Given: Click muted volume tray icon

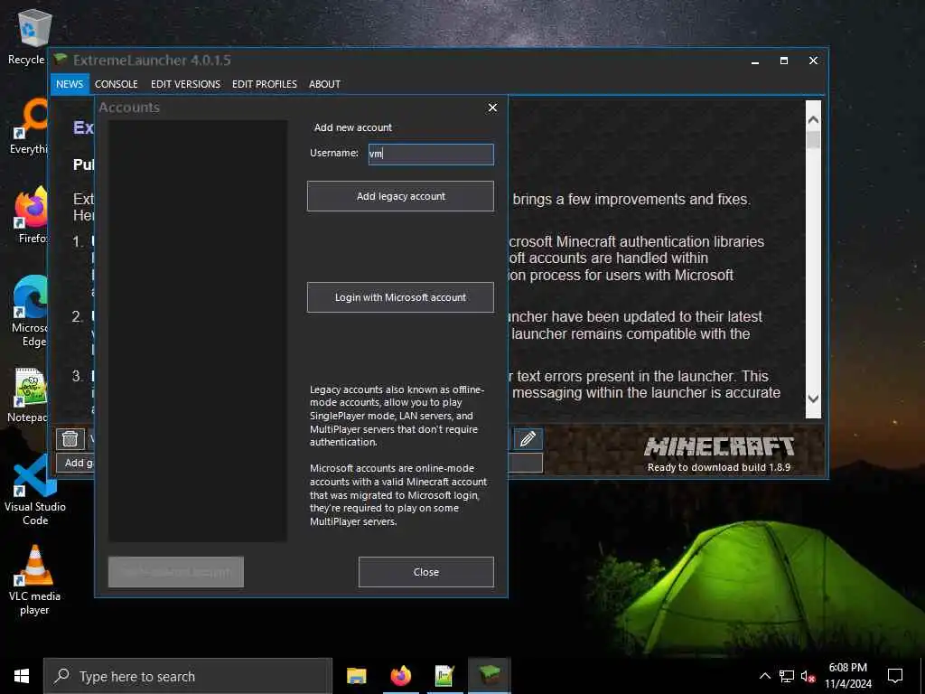Looking at the screenshot, I should coord(808,676).
